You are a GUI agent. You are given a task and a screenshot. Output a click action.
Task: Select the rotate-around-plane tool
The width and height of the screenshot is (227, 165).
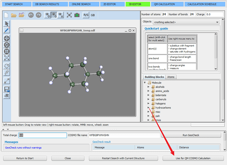(x=7, y=66)
